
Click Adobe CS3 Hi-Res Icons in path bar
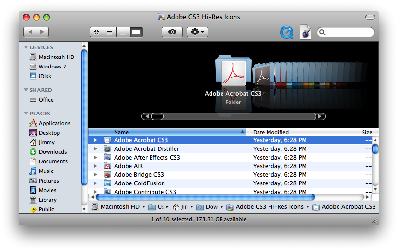pyautogui.click(x=265, y=207)
